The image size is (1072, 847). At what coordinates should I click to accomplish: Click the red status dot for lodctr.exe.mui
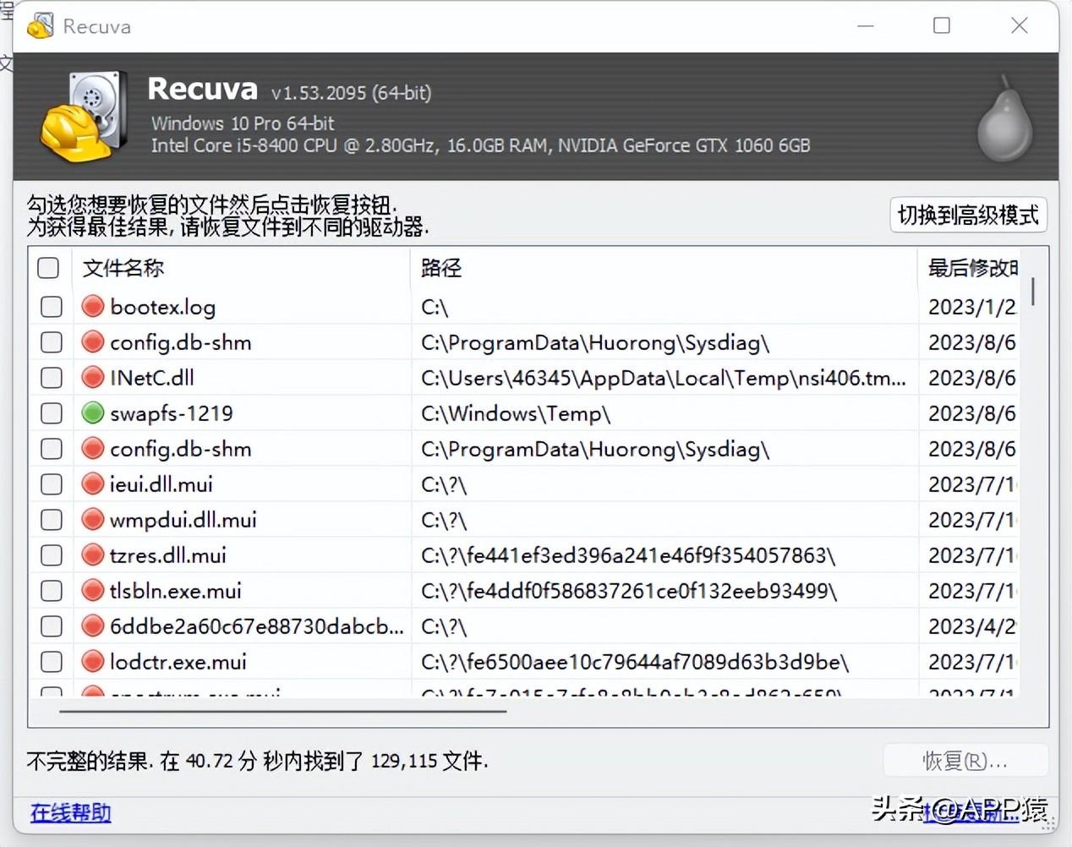(93, 661)
